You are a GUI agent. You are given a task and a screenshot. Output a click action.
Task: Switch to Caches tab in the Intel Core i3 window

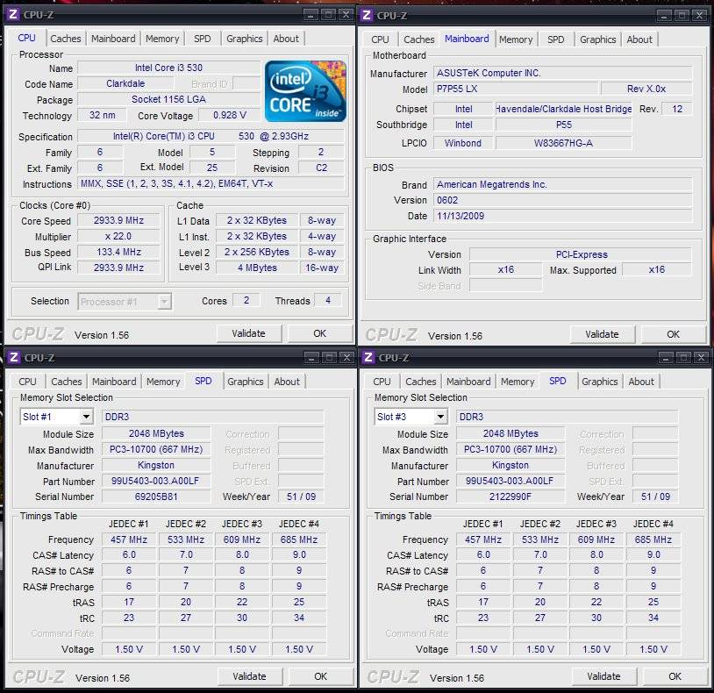tap(66, 39)
